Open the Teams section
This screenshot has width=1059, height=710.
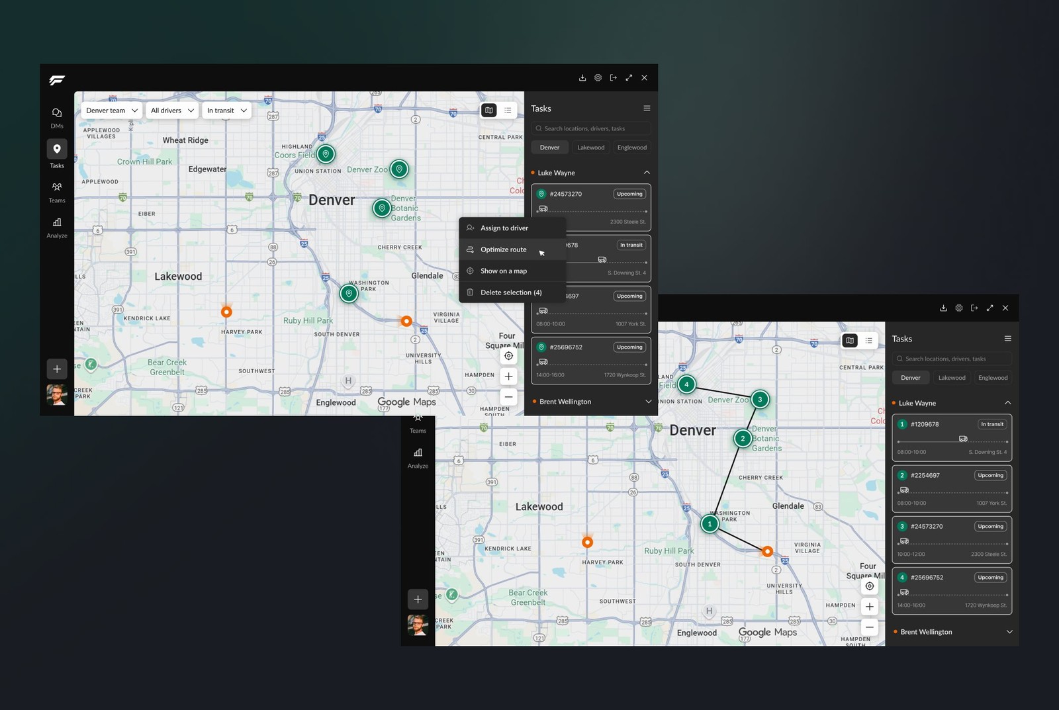(x=56, y=192)
